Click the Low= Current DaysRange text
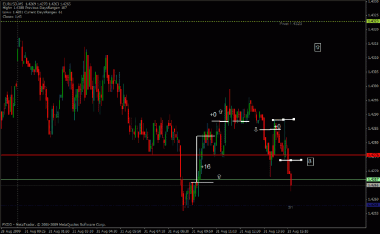This screenshot has height=234, width=380. 32,12
